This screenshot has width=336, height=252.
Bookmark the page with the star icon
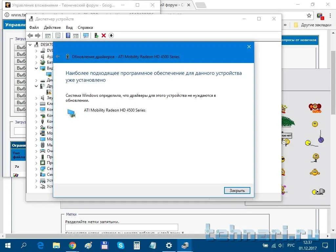pos(309,15)
